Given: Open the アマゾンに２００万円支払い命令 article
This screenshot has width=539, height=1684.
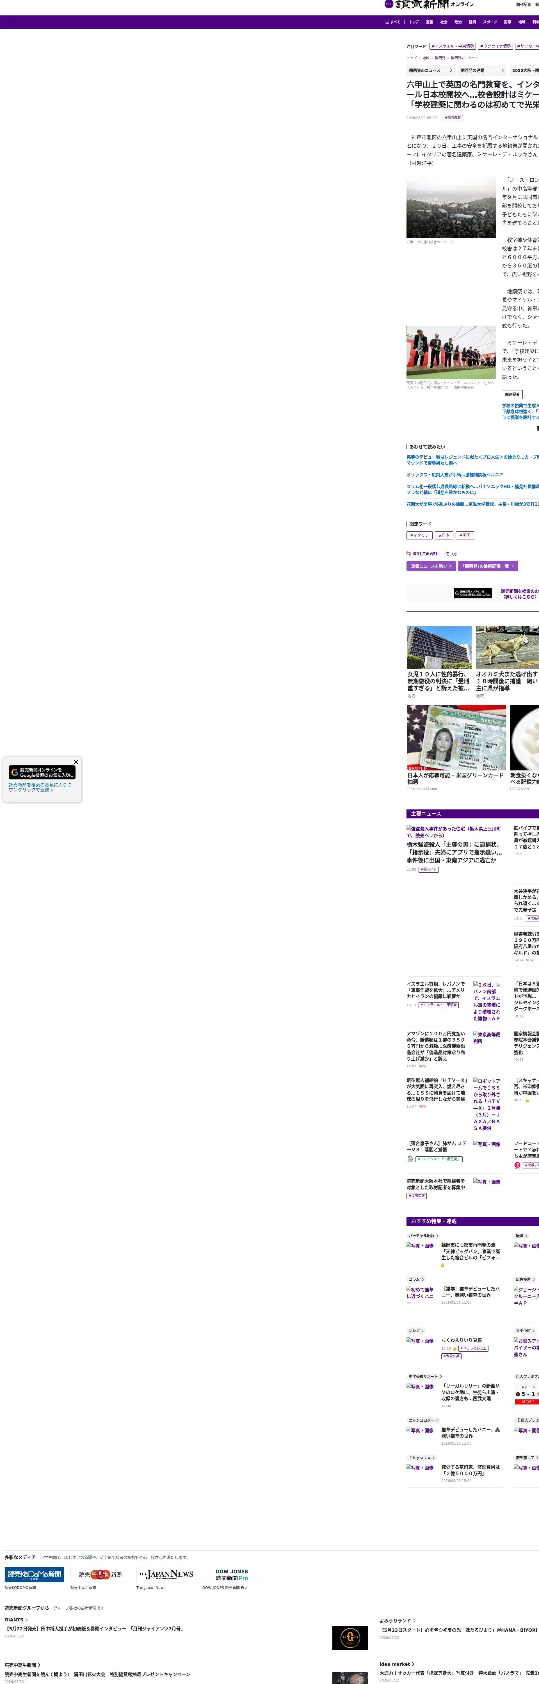Looking at the screenshot, I should (436, 1046).
